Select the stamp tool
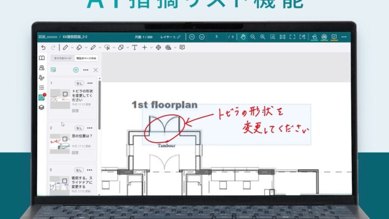Screen dimensions: 389x219 pyautogui.click(x=168, y=48)
